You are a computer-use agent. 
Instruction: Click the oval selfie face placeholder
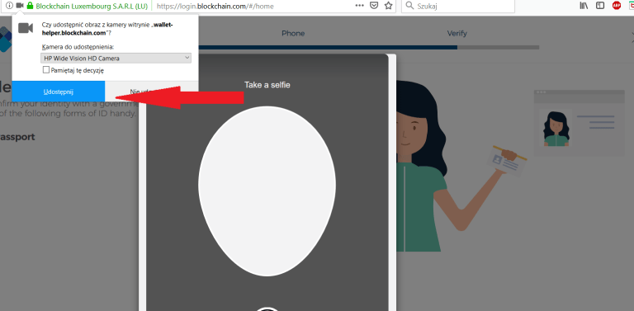tap(267, 191)
